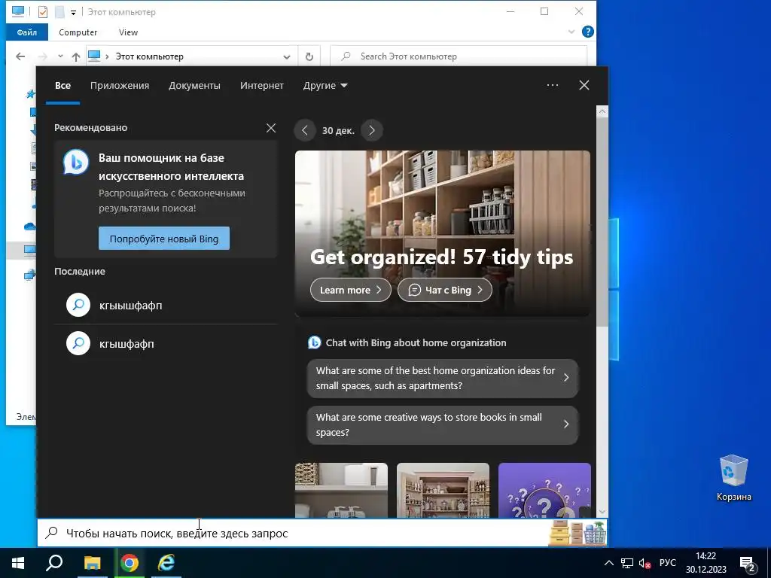Open File Explorer from the taskbar
This screenshot has width=771, height=578.
point(92,563)
